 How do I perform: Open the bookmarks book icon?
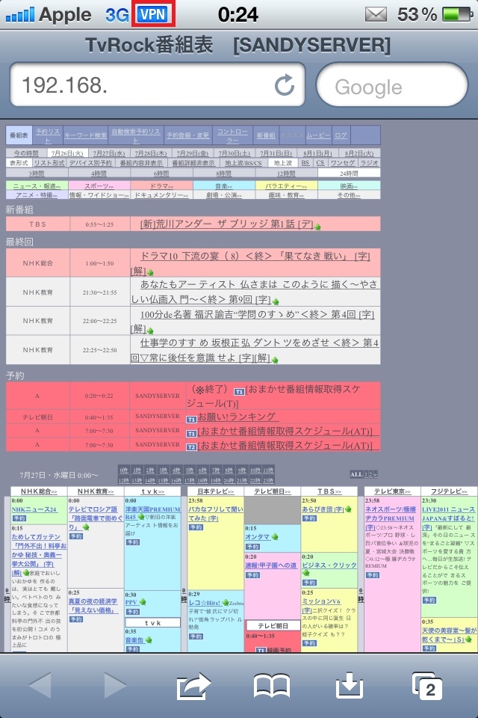coord(272,686)
